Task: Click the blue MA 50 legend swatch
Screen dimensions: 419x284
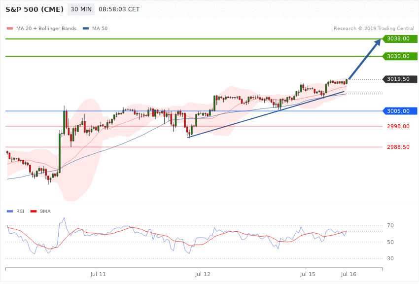Action: [86, 28]
